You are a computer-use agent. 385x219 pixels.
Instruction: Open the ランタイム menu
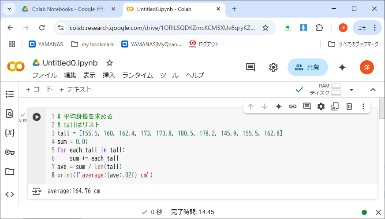137,75
